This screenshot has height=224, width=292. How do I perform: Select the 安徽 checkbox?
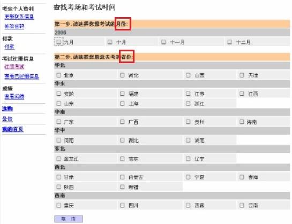tap(58, 94)
